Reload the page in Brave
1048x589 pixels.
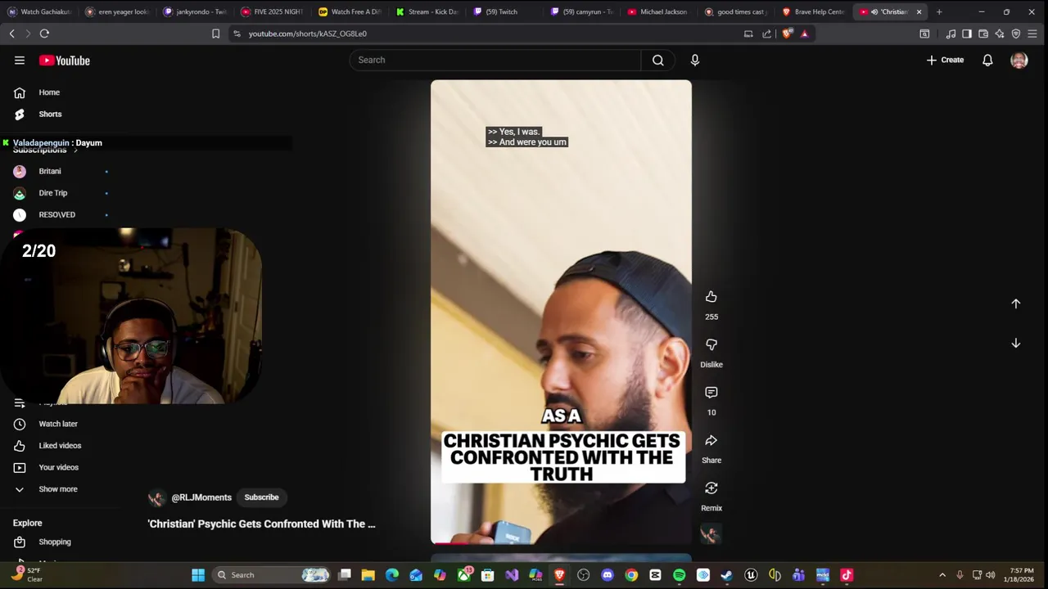point(44,34)
